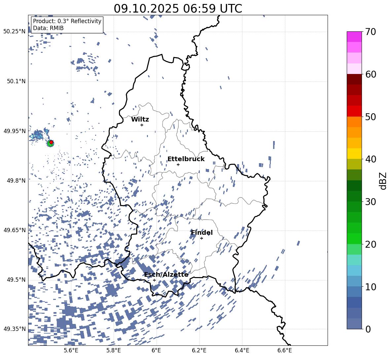This screenshot has height=357, width=391.
Task: Click the 49.35°N latitude label
Action: point(15,329)
